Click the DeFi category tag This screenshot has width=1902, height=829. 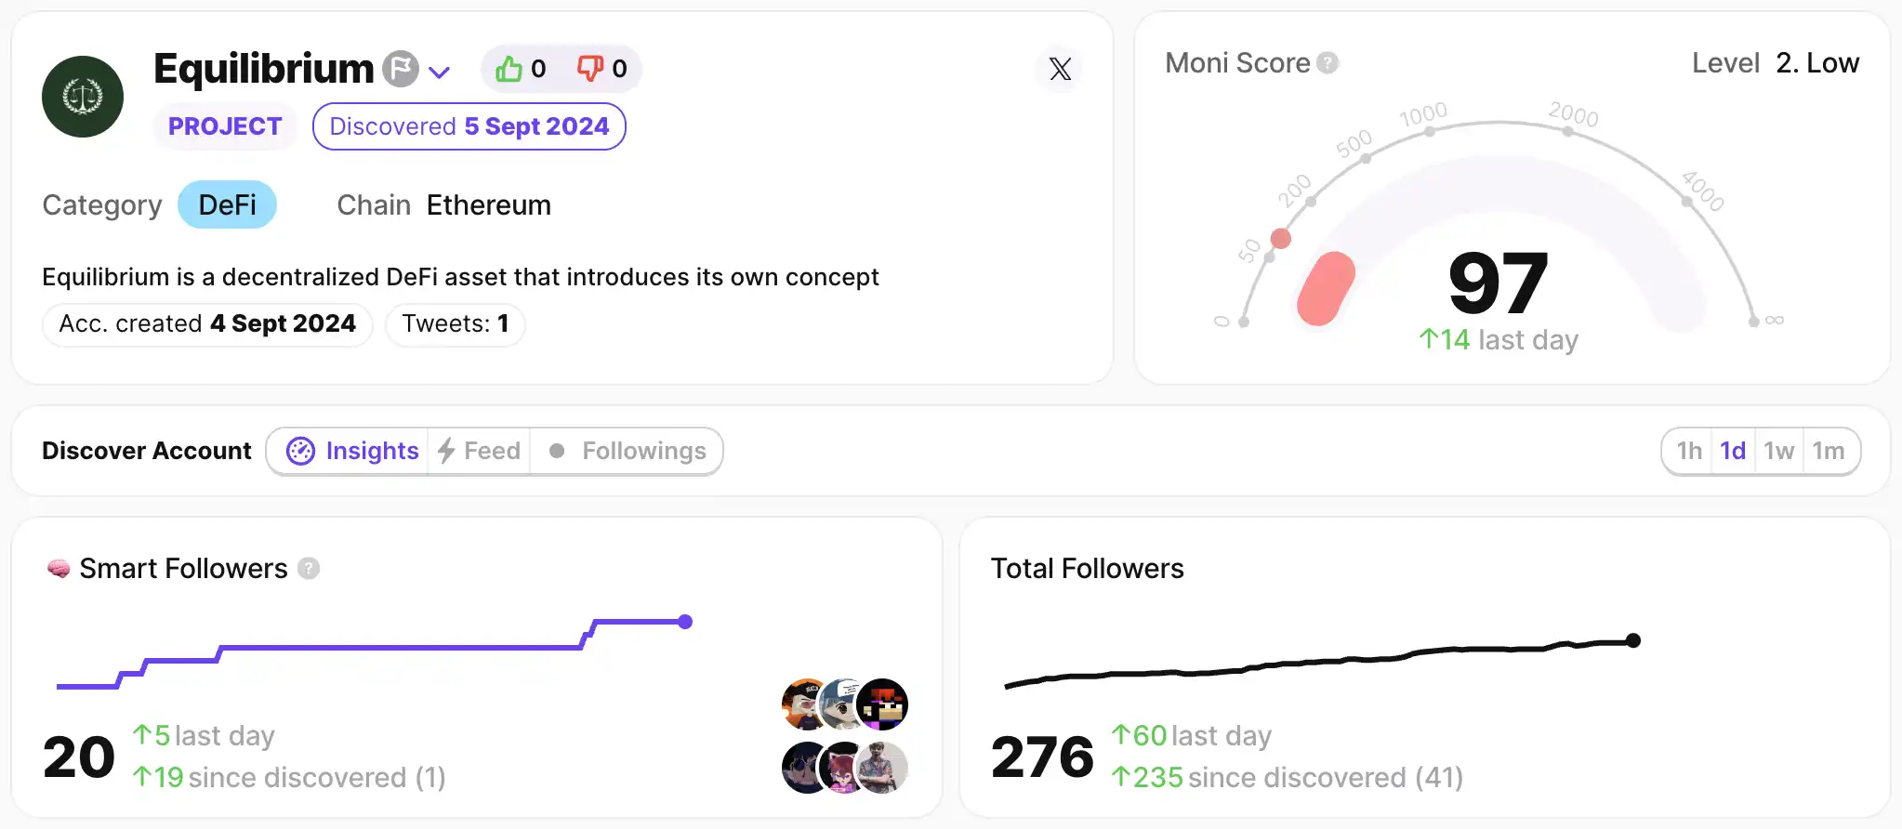pos(227,205)
